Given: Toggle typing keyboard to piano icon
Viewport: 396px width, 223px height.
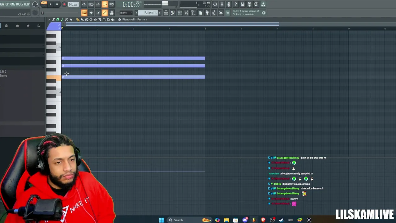Looking at the screenshot, I should (84, 13).
